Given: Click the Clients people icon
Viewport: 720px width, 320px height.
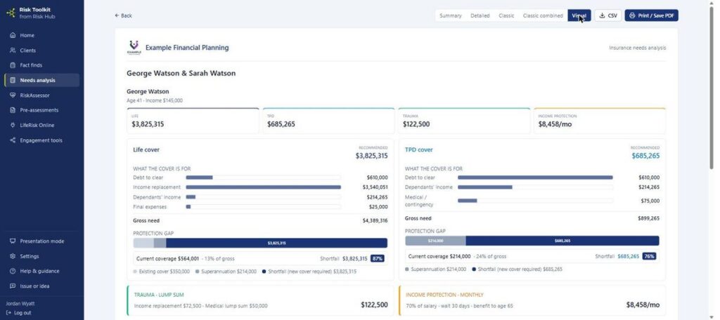Looking at the screenshot, I should pos(13,51).
